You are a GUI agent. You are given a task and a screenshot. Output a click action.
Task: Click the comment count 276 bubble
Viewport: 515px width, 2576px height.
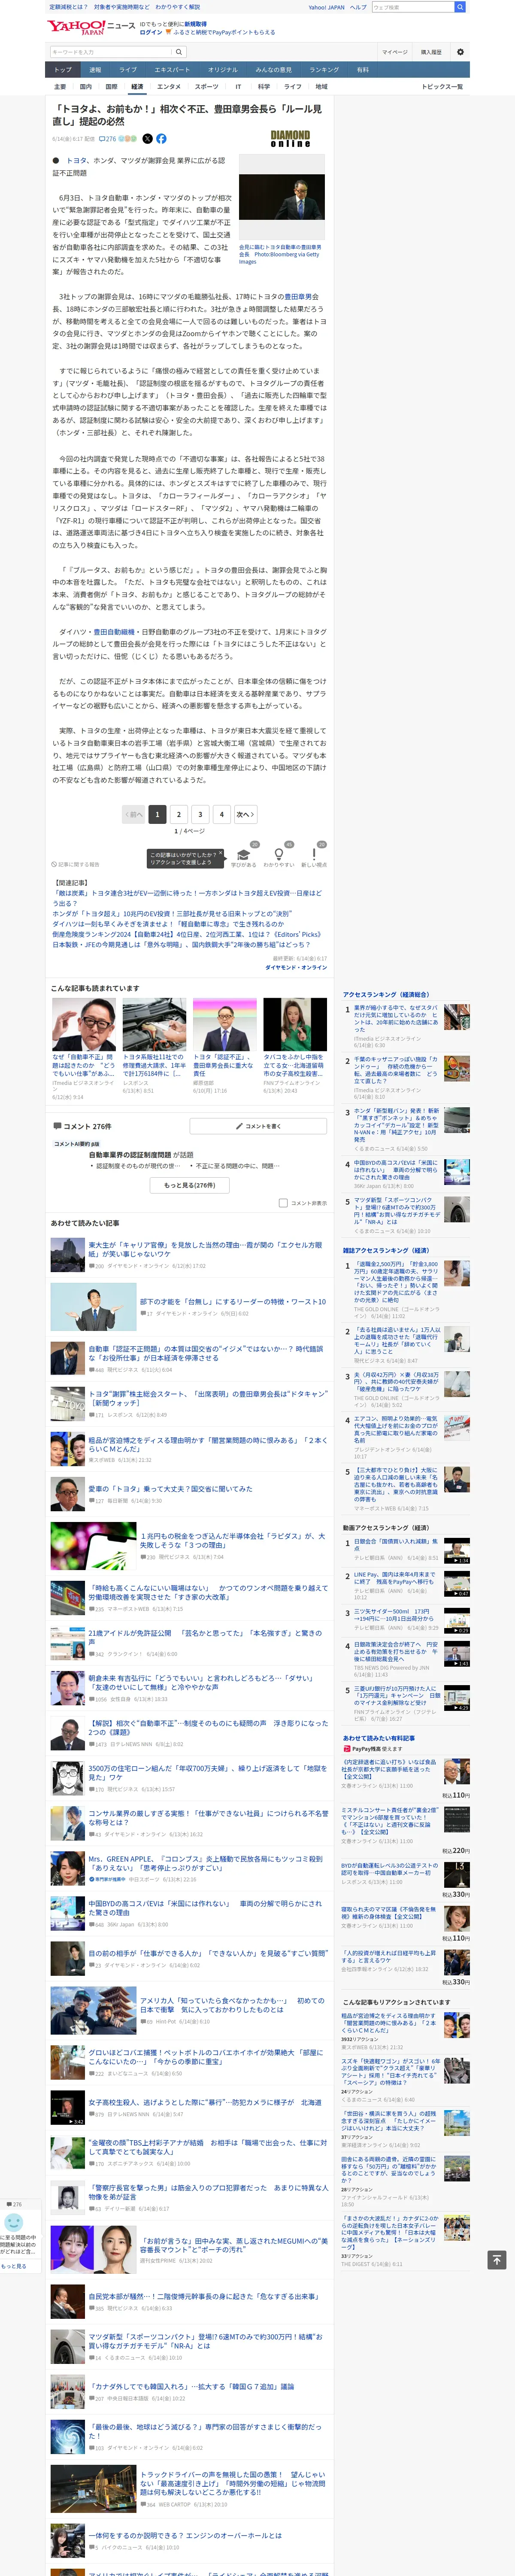(108, 139)
